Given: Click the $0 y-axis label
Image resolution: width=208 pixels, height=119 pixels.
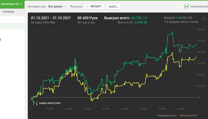Looking at the screenshot, I should coord(199,97).
